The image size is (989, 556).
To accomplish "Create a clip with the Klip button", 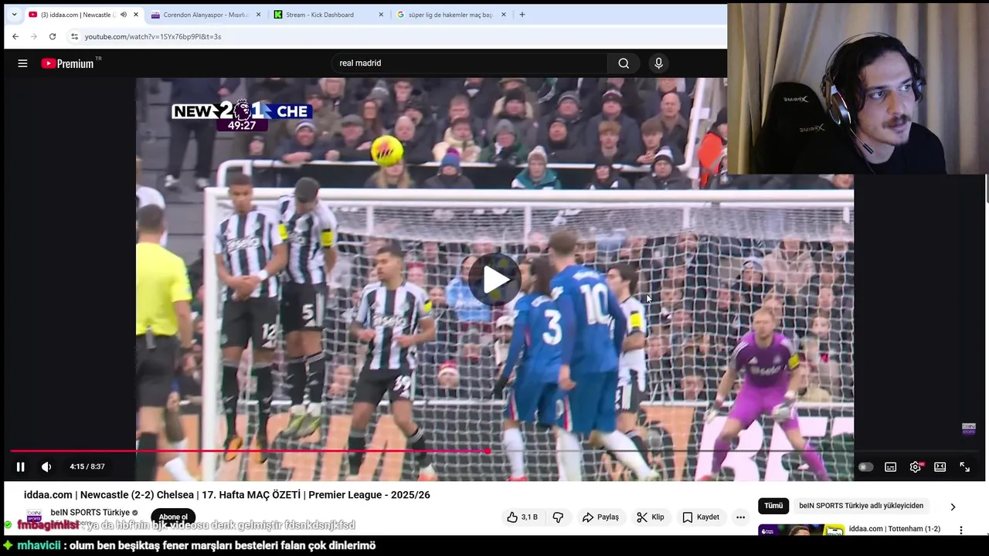I will point(651,517).
